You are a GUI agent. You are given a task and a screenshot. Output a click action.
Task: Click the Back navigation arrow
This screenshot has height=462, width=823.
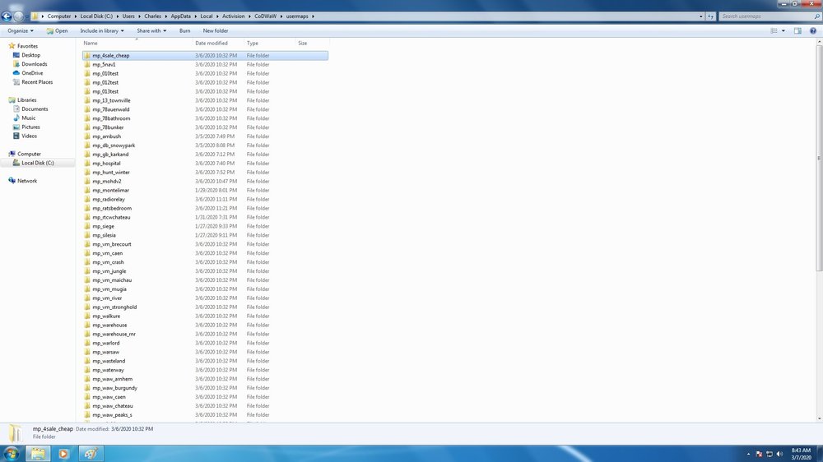[x=7, y=16]
